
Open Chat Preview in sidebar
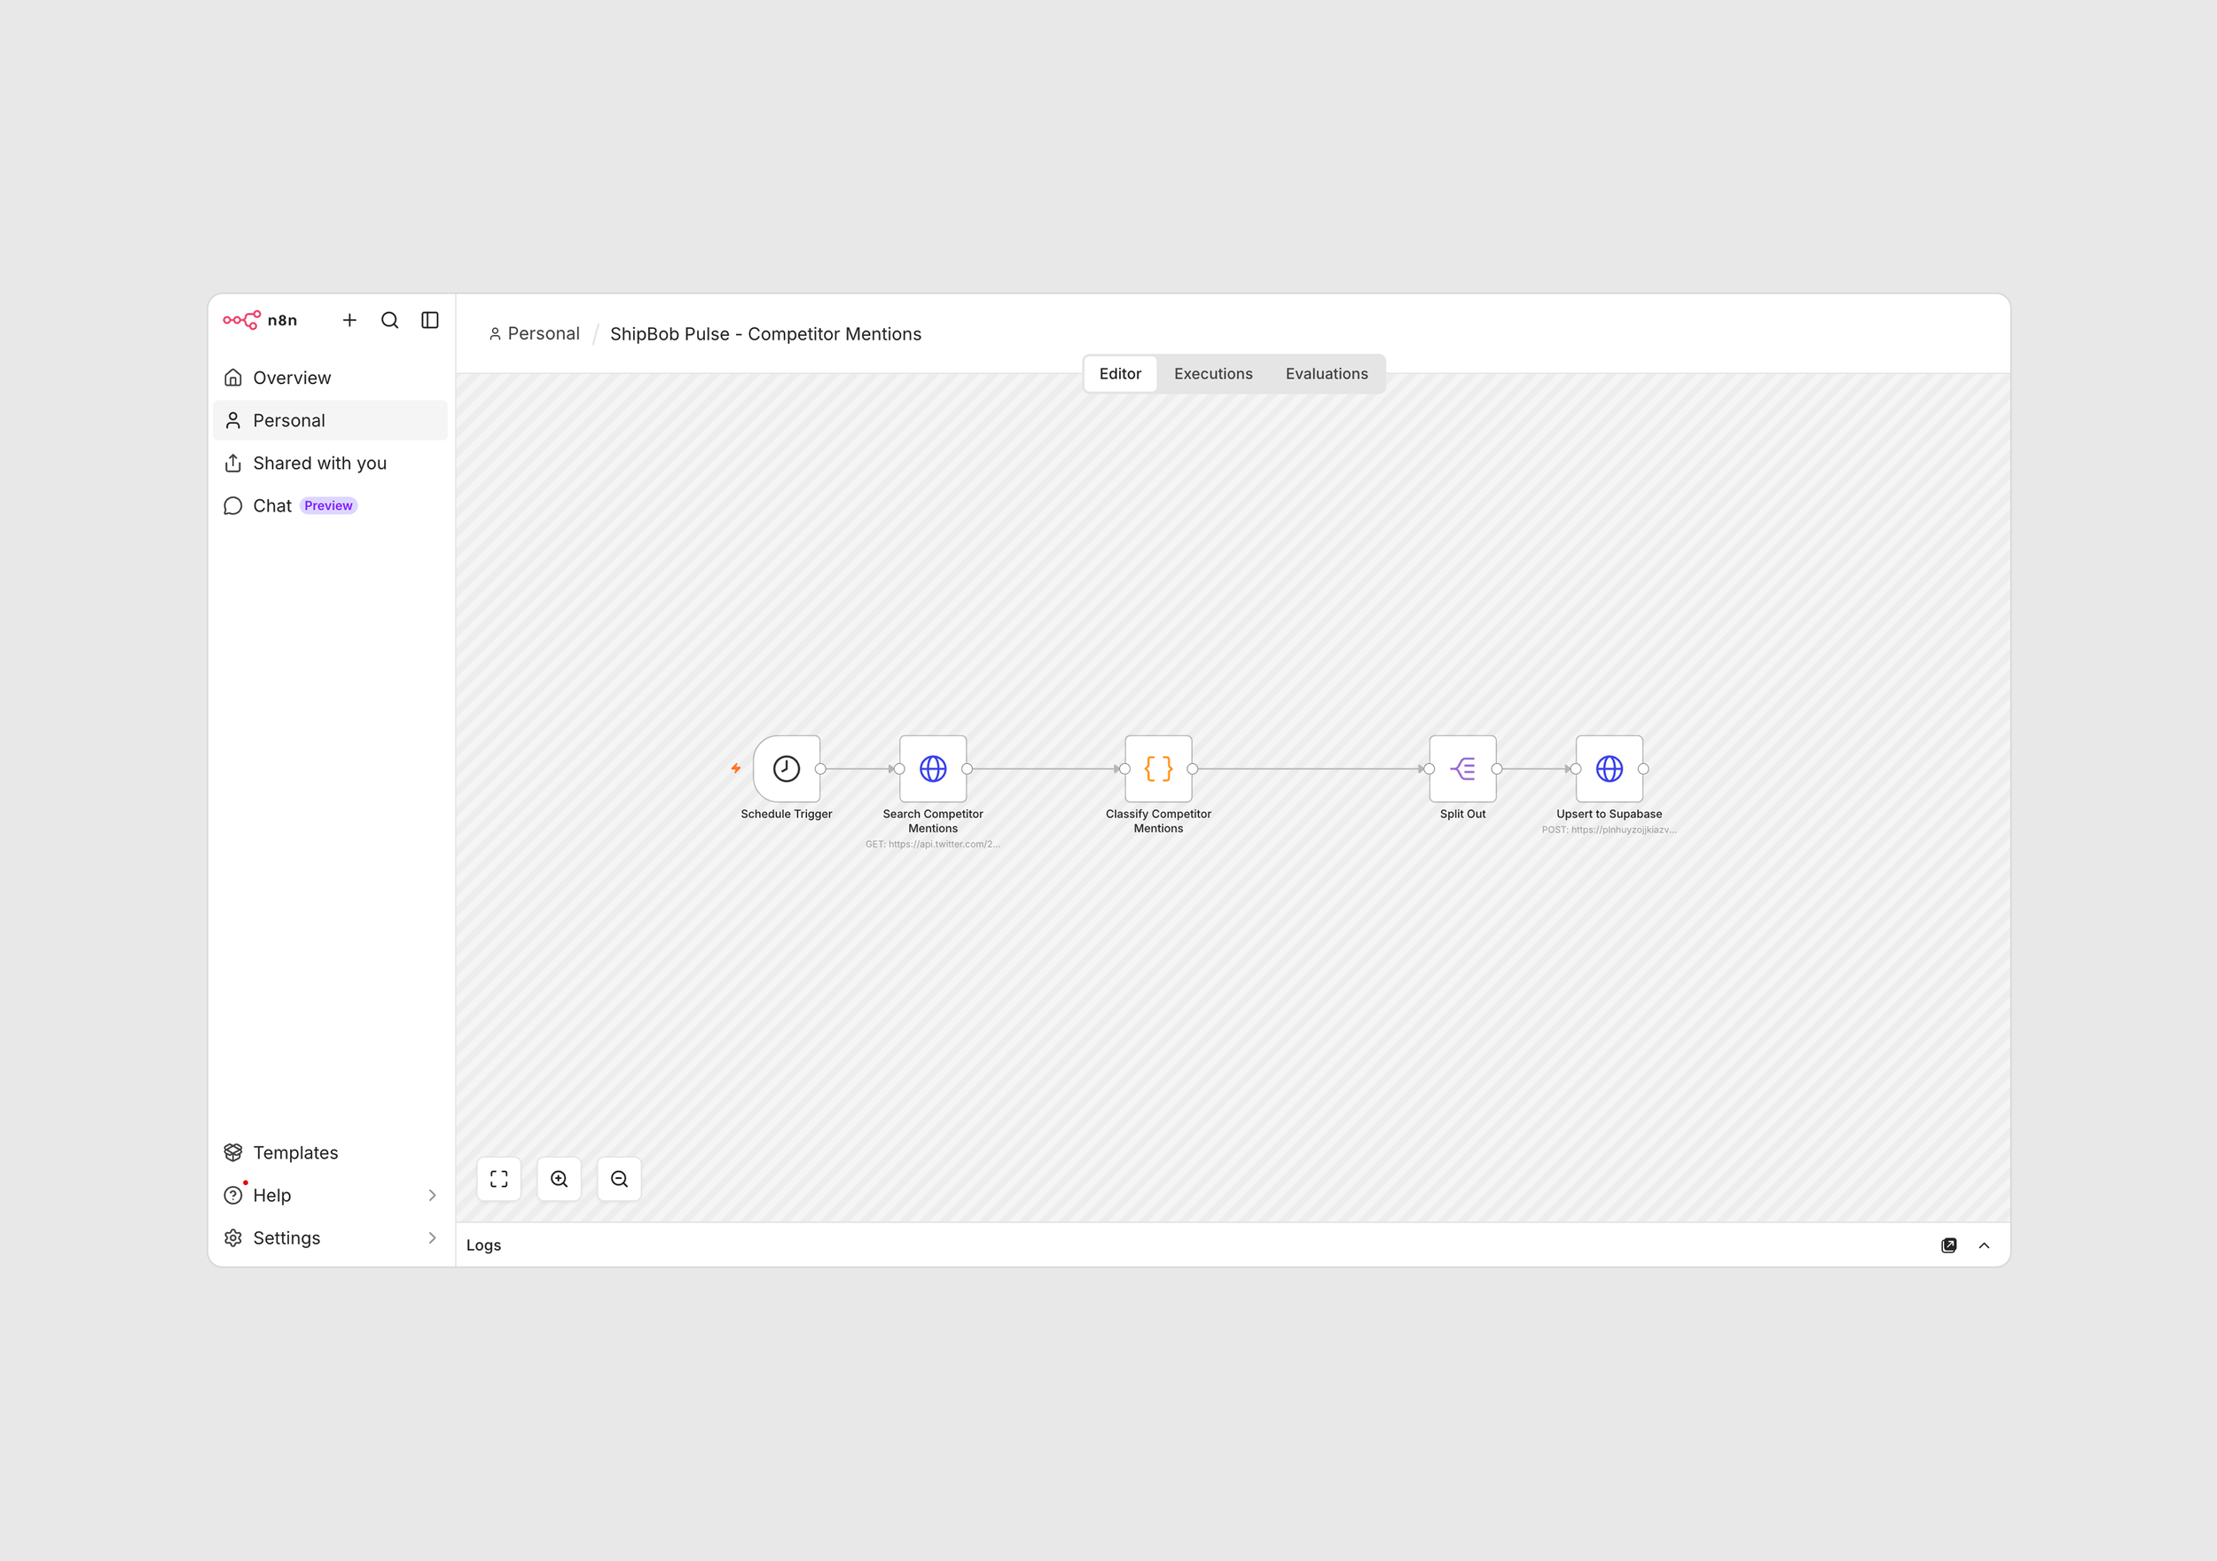click(330, 506)
